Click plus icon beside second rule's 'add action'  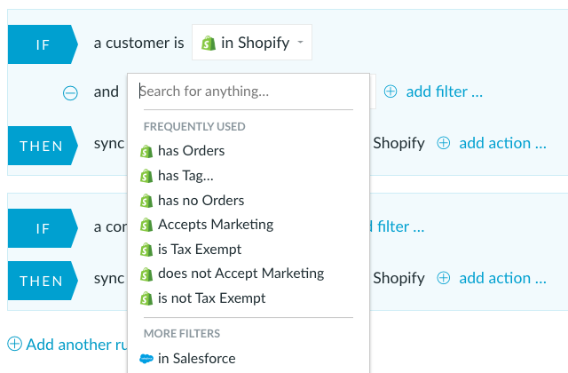click(444, 278)
